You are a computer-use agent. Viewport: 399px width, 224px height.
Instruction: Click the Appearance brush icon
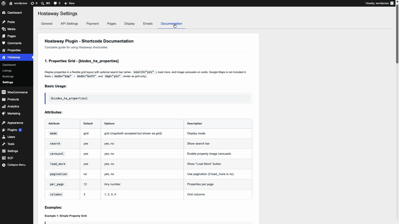[x=4, y=123]
